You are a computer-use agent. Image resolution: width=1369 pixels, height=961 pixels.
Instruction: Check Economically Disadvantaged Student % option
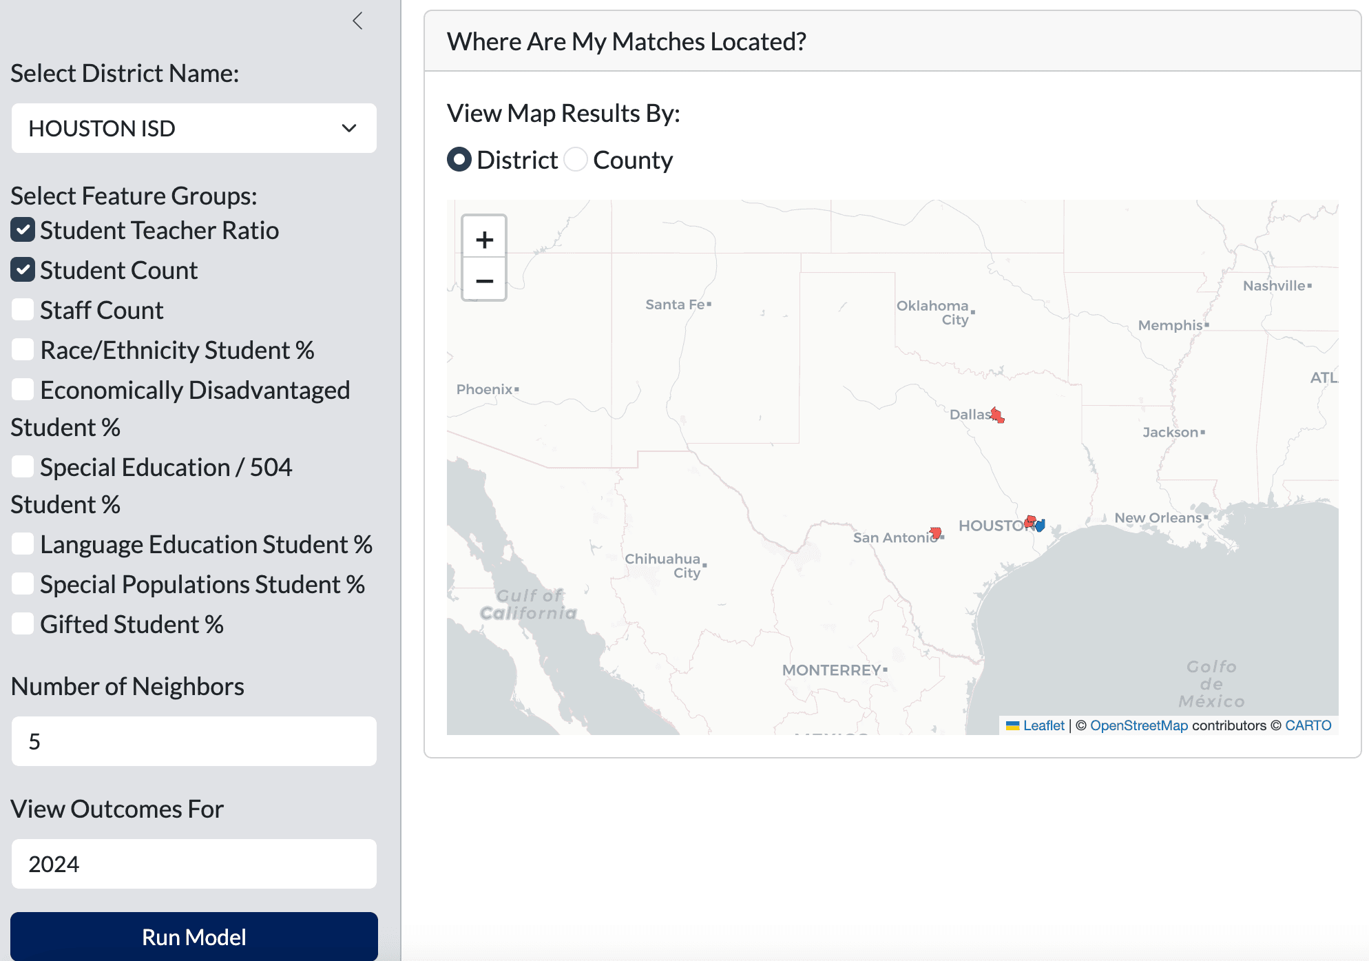pos(23,390)
